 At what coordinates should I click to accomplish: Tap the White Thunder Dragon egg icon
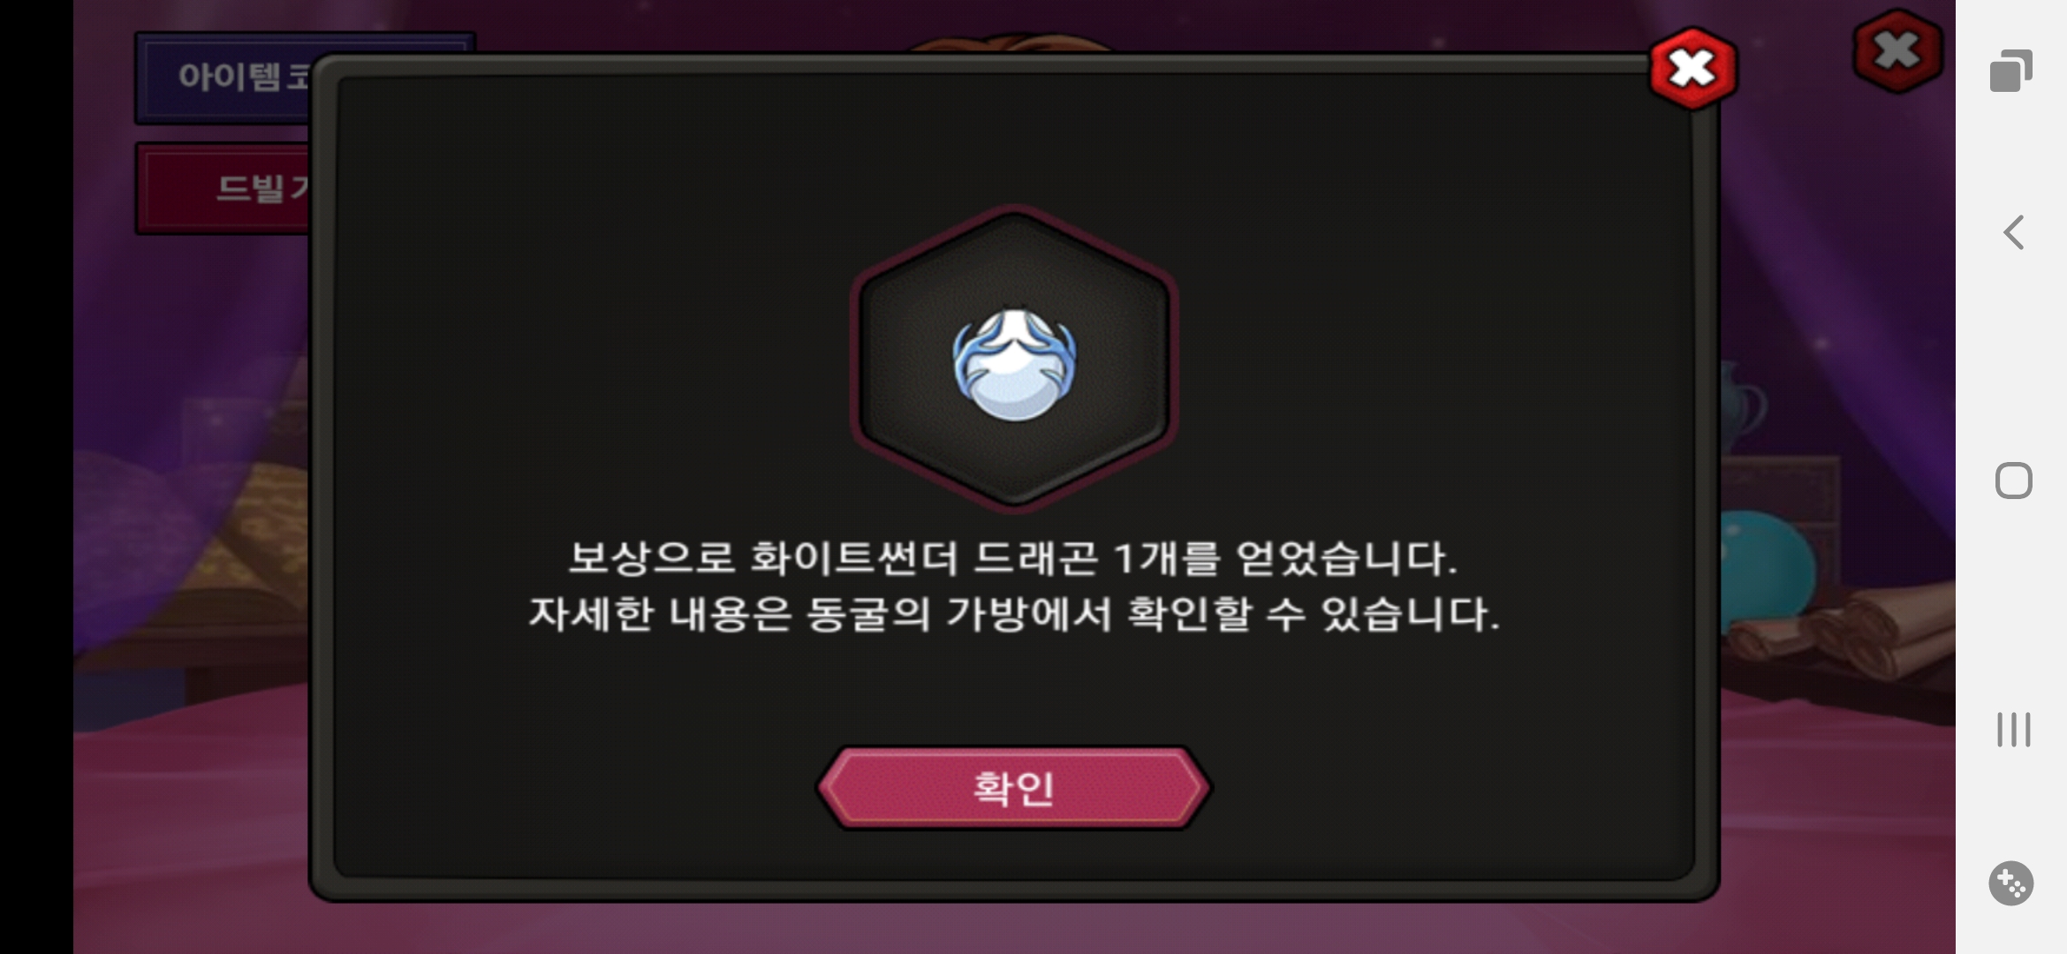coord(1014,364)
